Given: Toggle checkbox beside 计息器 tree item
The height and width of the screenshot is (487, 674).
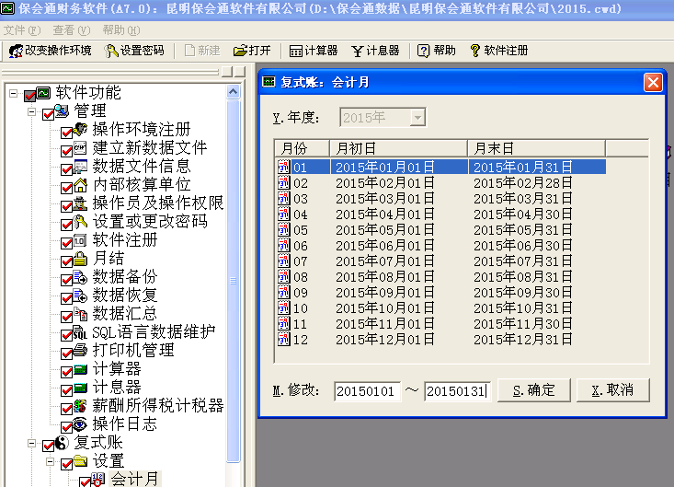Looking at the screenshot, I should [x=66, y=390].
